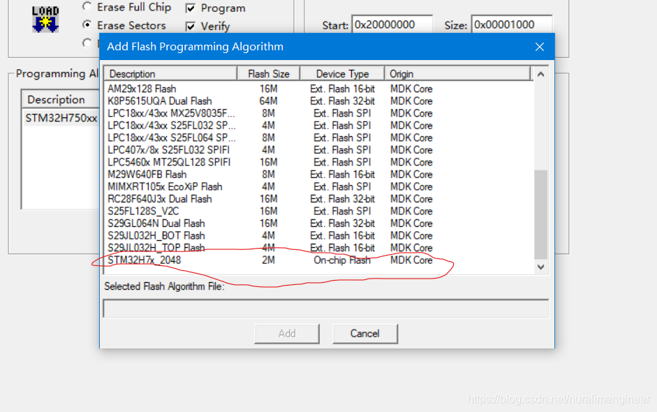Click the 2M flash size cell for STM32H7x_2048

click(268, 260)
